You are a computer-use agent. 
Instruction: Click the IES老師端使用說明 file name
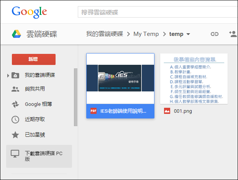[123, 111]
